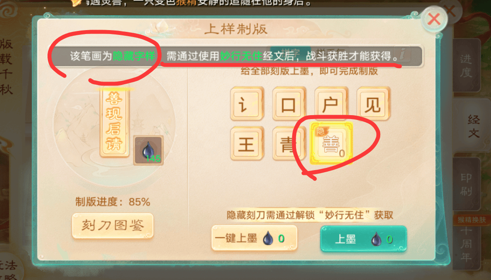This screenshot has width=491, height=280.
Task: Select the 讠 stroke tile
Action: tap(247, 103)
